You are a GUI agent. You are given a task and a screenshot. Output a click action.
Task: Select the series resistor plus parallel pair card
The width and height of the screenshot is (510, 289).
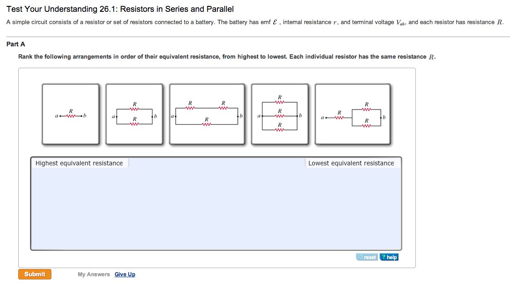click(x=353, y=114)
